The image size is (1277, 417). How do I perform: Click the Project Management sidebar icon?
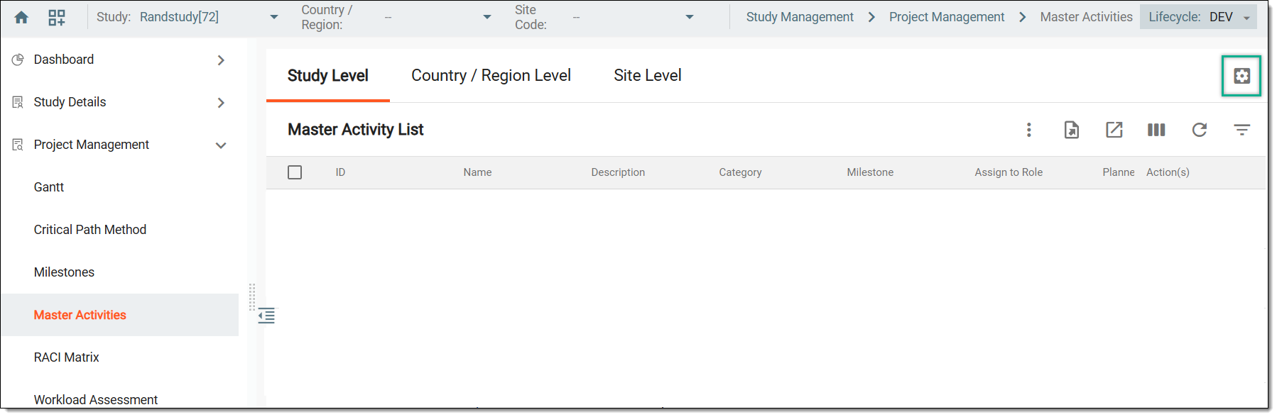coord(18,145)
